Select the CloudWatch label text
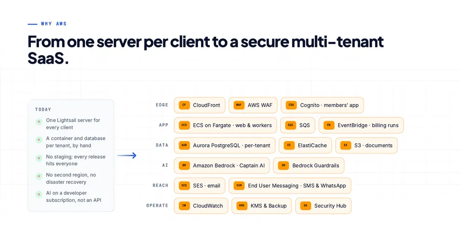Image resolution: width=461 pixels, height=230 pixels. click(208, 206)
